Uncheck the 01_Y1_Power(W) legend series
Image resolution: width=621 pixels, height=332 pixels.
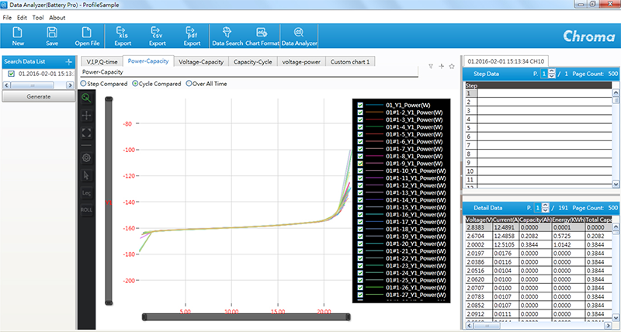pyautogui.click(x=359, y=104)
